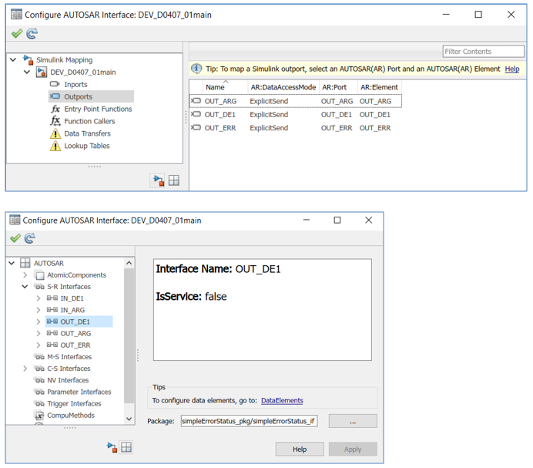
Task: Click ExplicitSend cell in the OUT_DE1 row
Action: [x=269, y=114]
